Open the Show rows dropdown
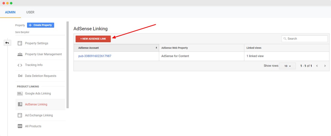 (x=287, y=66)
